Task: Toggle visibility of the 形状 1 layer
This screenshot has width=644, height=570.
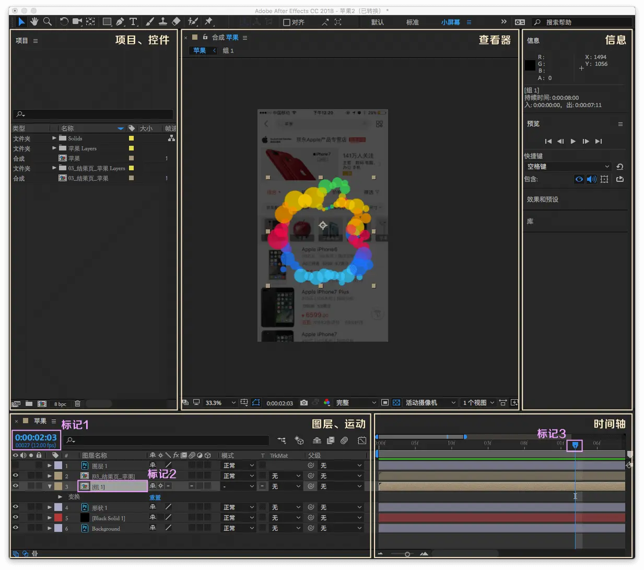Action: click(15, 507)
